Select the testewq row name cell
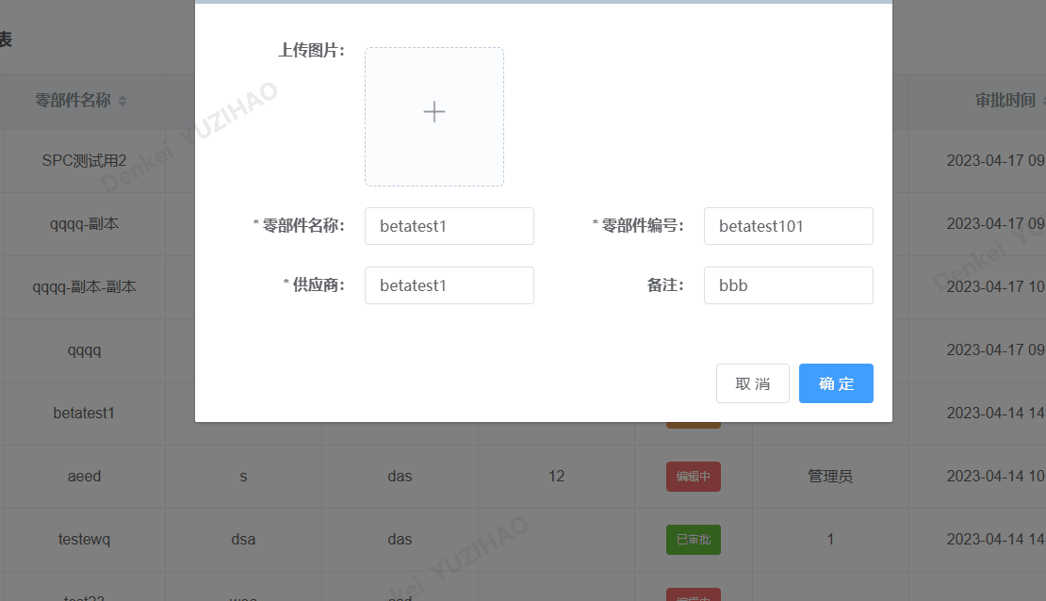This screenshot has width=1046, height=601. pyautogui.click(x=84, y=539)
